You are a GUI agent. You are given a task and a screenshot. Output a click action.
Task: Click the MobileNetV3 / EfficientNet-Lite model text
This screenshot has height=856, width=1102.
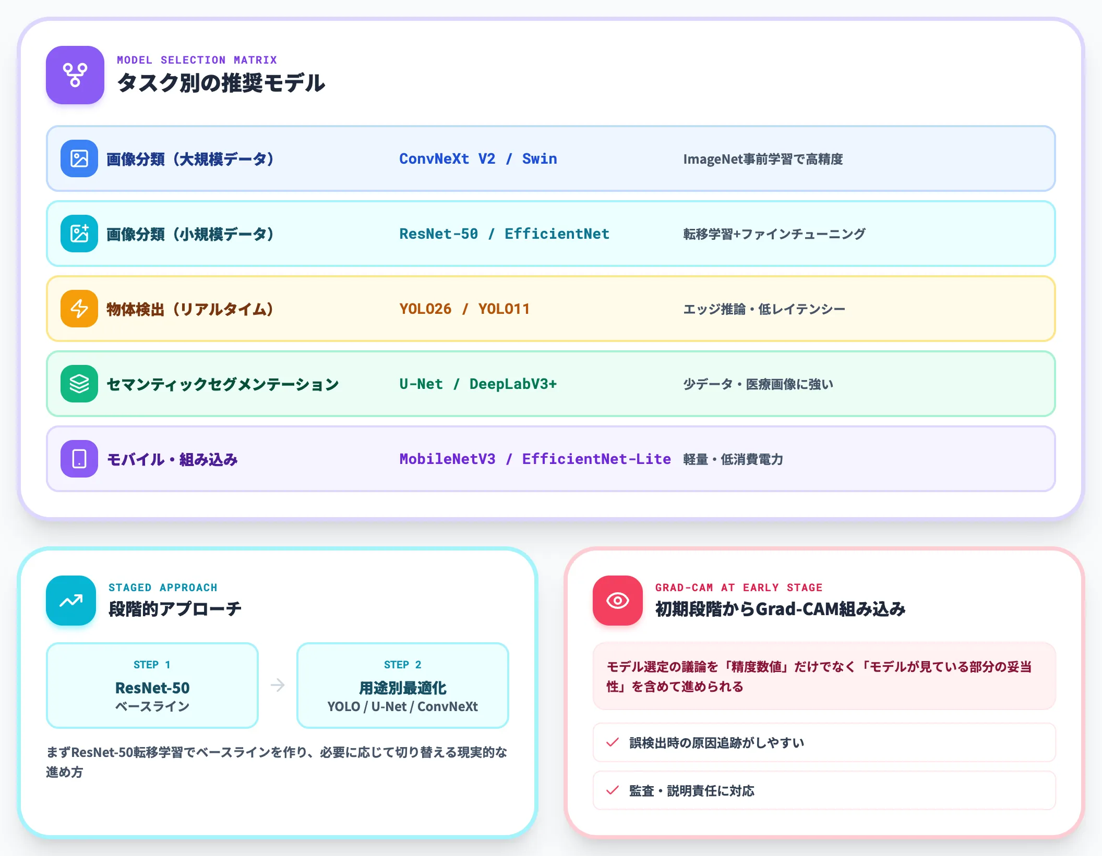coord(535,459)
